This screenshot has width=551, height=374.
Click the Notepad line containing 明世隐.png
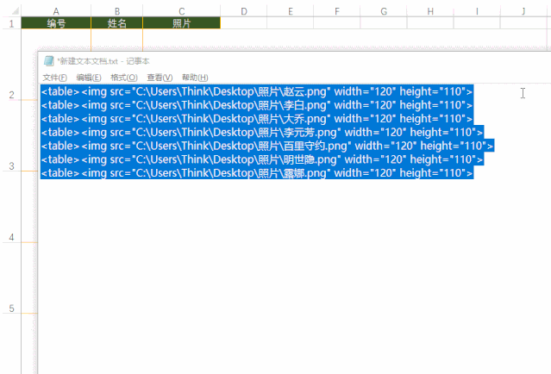click(x=262, y=159)
